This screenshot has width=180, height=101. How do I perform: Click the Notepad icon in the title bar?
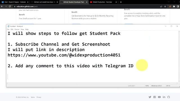click(8, 26)
